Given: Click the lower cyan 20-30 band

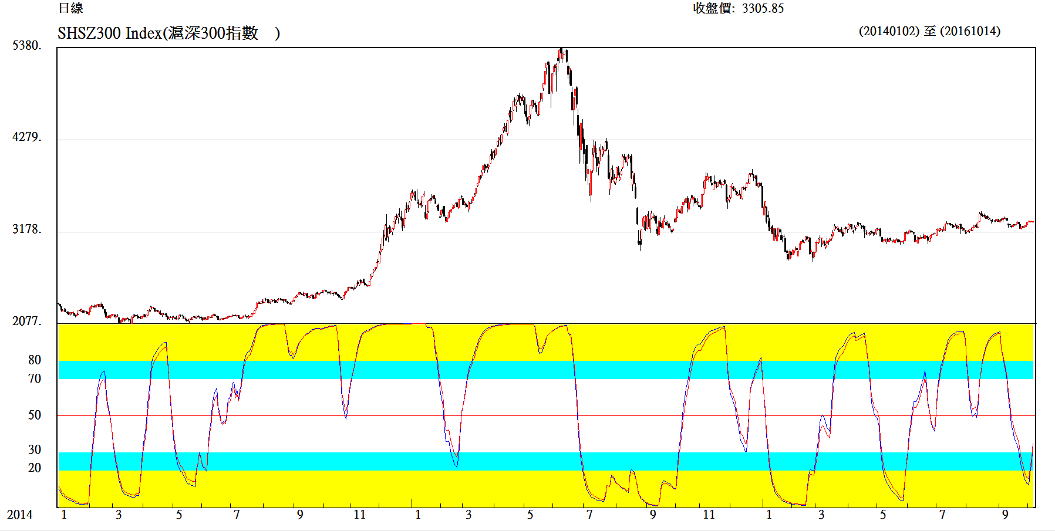Looking at the screenshot, I should coord(546,461).
